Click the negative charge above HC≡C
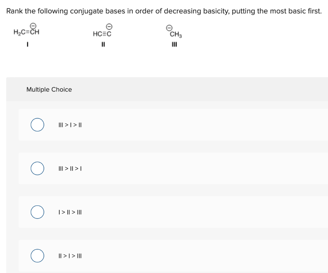Screen dimensions: 328x273 pos(109,26)
